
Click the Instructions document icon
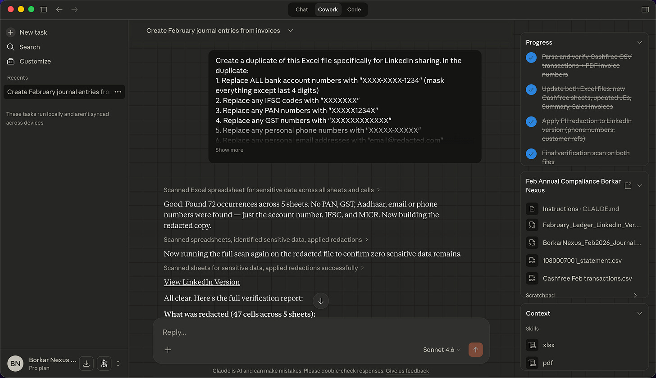(x=532, y=209)
